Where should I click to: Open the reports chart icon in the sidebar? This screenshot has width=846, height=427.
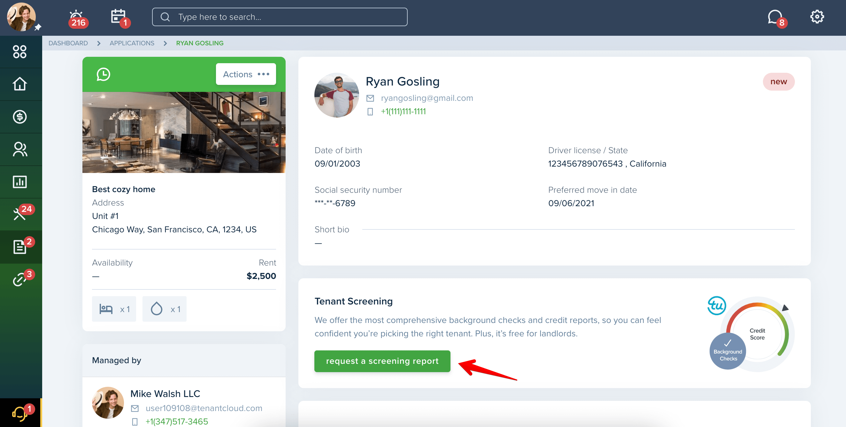20,182
